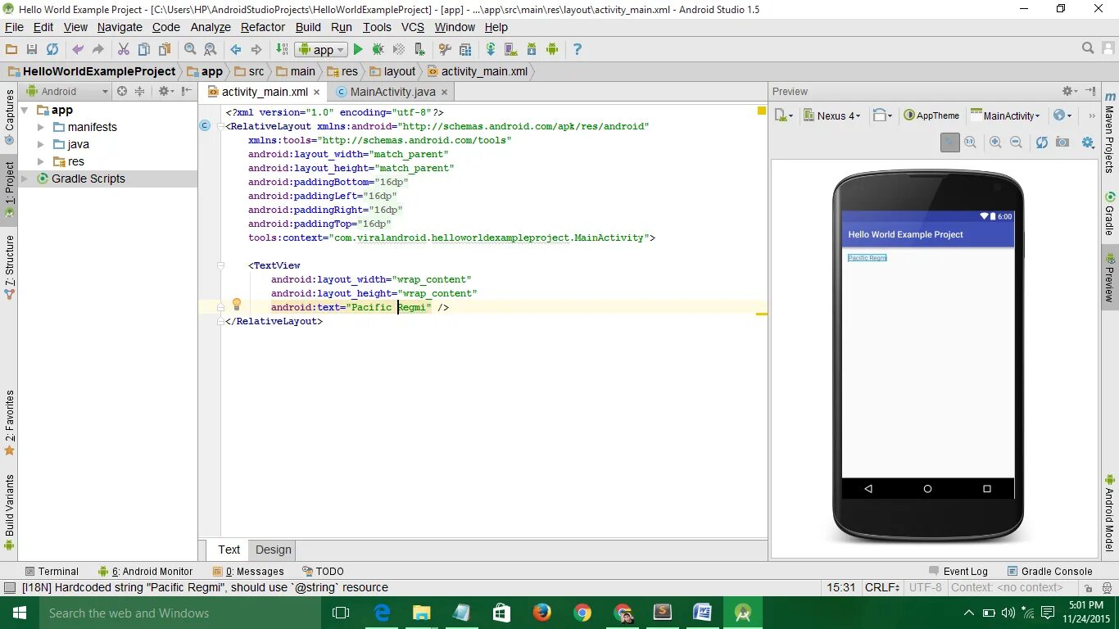Close the activity_main.xml tab

[317, 92]
